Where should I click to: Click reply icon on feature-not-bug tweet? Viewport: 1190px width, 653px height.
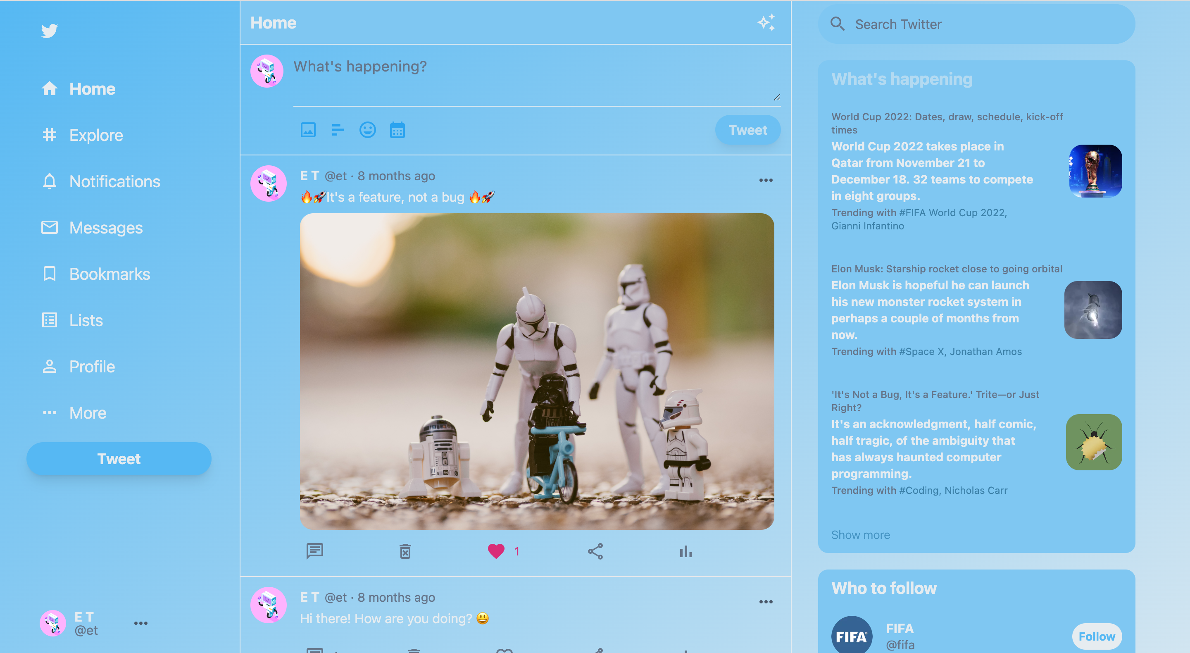(314, 551)
